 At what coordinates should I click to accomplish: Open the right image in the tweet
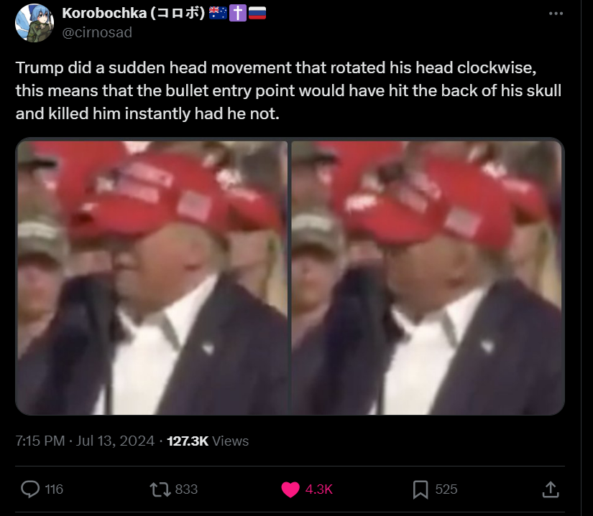pos(428,278)
